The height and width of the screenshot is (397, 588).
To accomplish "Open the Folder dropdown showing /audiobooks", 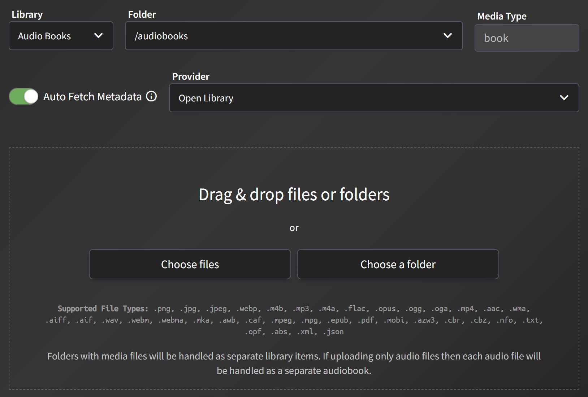I will point(293,36).
